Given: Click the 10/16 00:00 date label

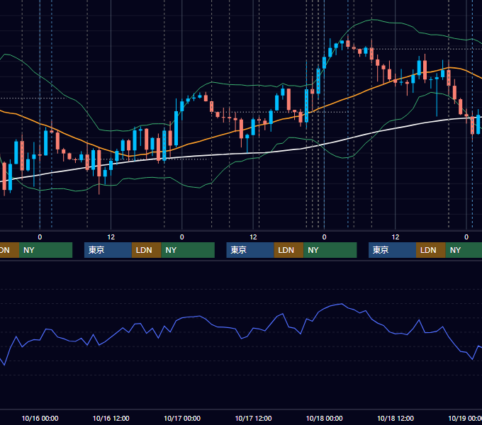Looking at the screenshot, I should point(40,418).
